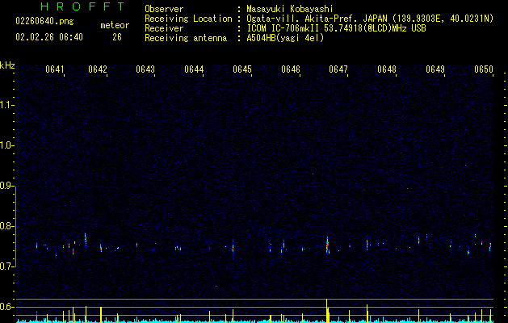Click the 0646 time marker
The image size is (508, 323).
pos(291,69)
